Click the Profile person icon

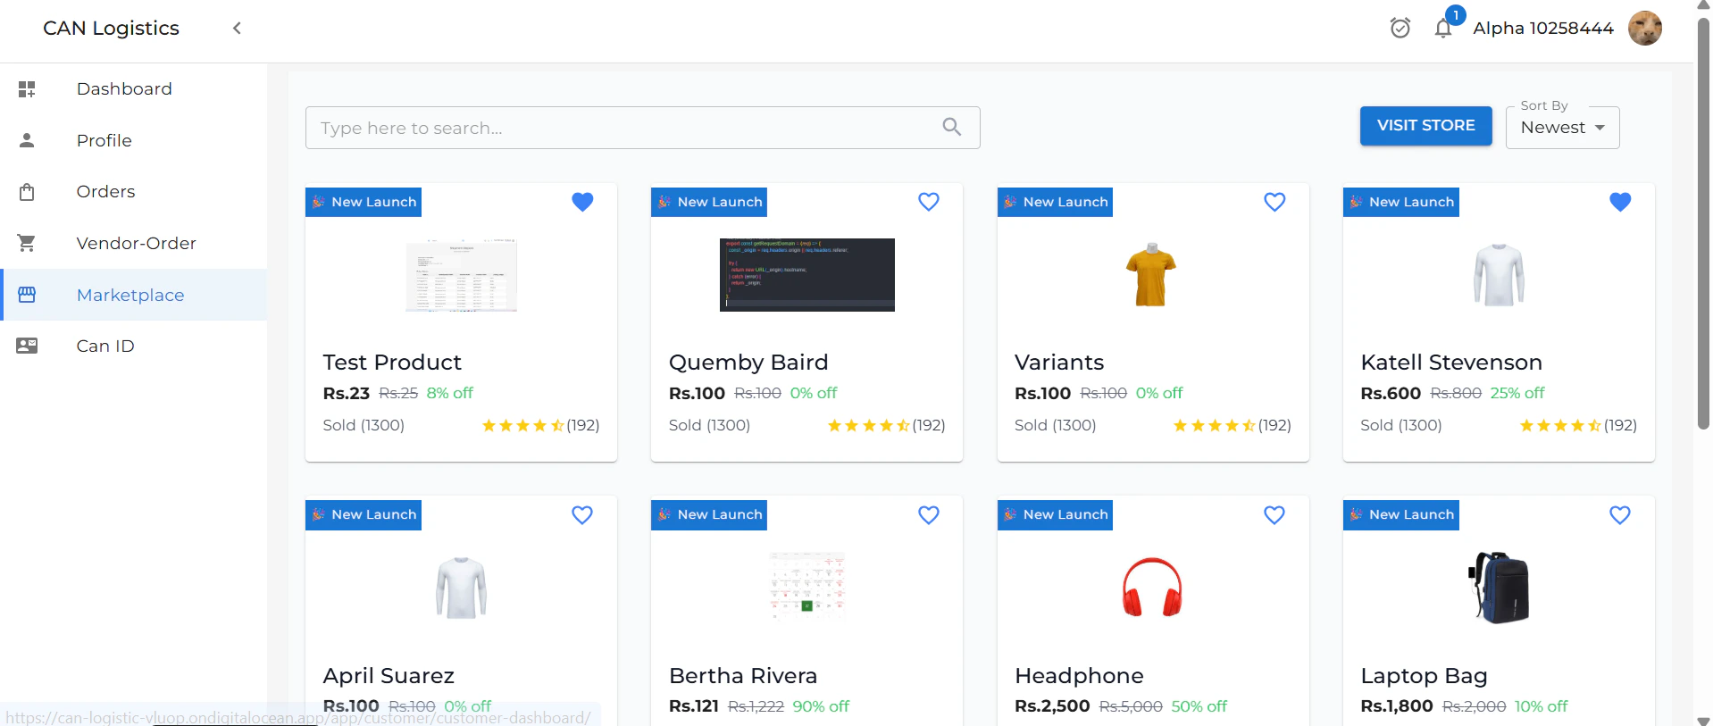[27, 140]
